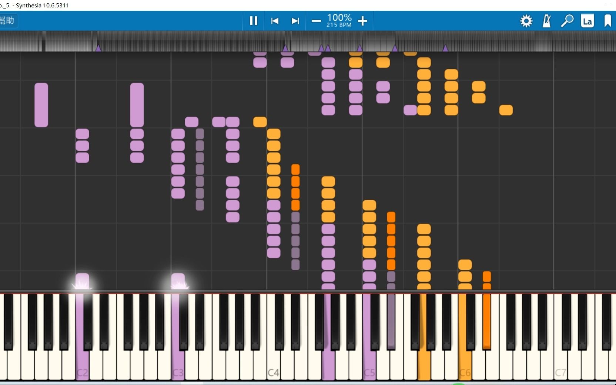Click the highlighted C2 piano key

tap(82, 363)
